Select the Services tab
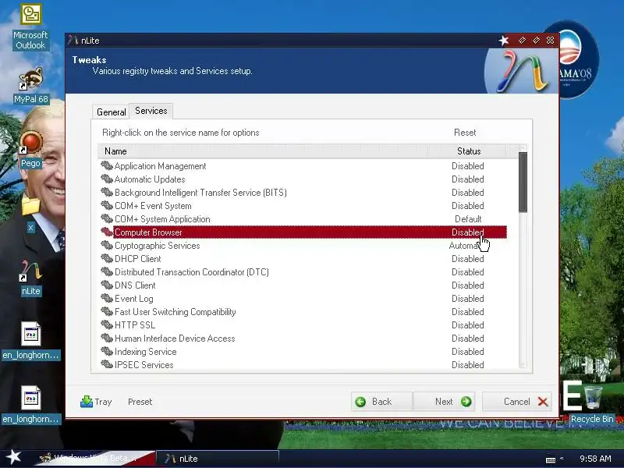Viewport: 624px width, 468px height. tap(151, 111)
